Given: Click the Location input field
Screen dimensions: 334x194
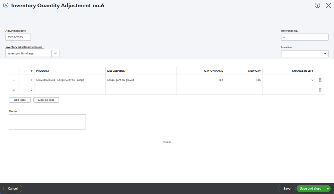Looking at the screenshot, I should 302,54.
